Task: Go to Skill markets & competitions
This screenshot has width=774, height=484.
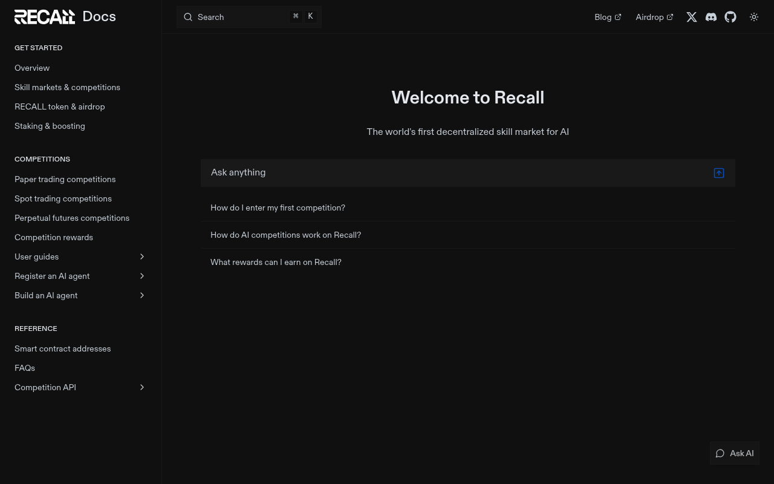Action: [x=67, y=87]
